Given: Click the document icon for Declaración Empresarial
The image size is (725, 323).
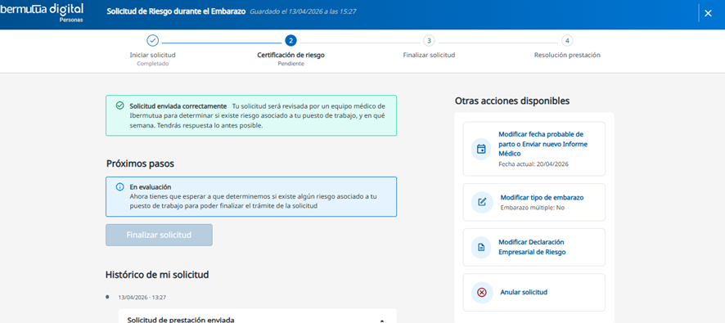Looking at the screenshot, I should (x=481, y=247).
